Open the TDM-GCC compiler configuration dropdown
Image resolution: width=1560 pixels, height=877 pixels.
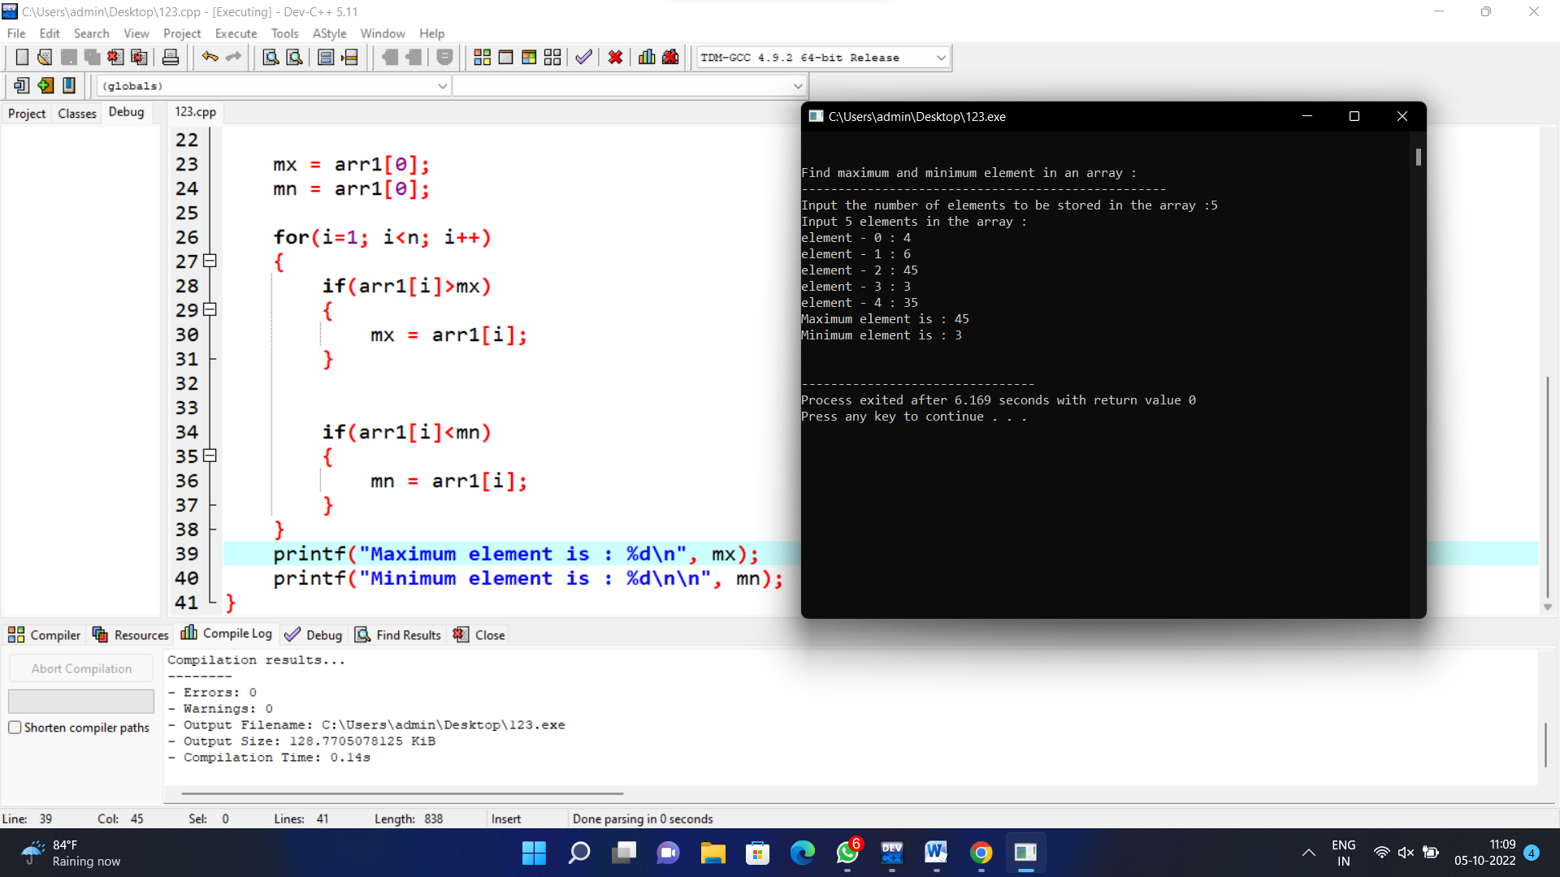pyautogui.click(x=940, y=57)
